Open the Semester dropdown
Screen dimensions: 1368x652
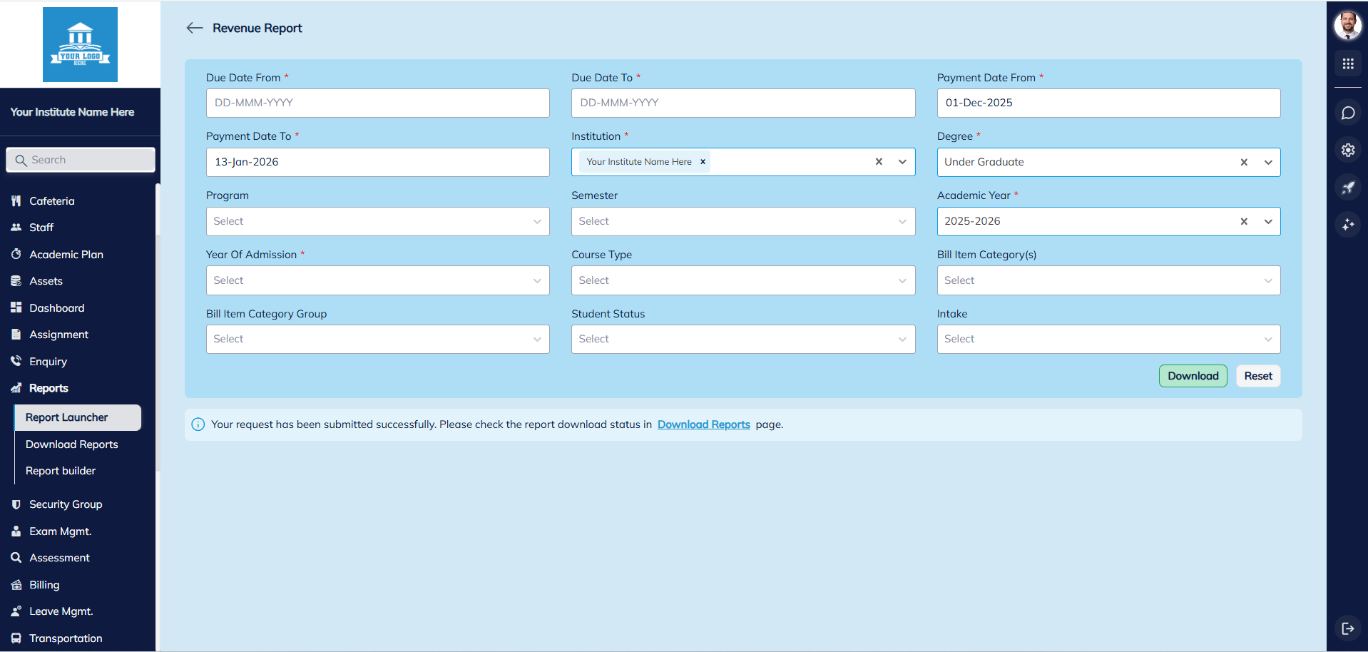coord(902,221)
